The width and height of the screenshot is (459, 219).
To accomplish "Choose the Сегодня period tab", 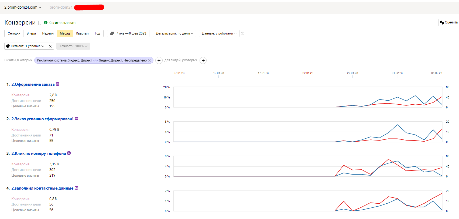I will (14, 33).
